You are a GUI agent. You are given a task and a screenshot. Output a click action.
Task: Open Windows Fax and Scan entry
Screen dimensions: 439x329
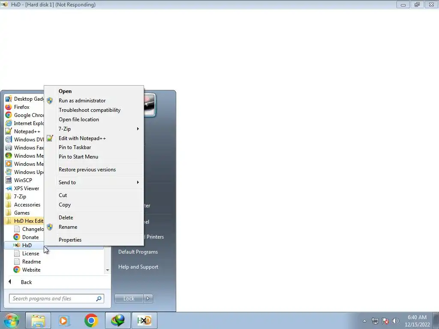[24, 147]
